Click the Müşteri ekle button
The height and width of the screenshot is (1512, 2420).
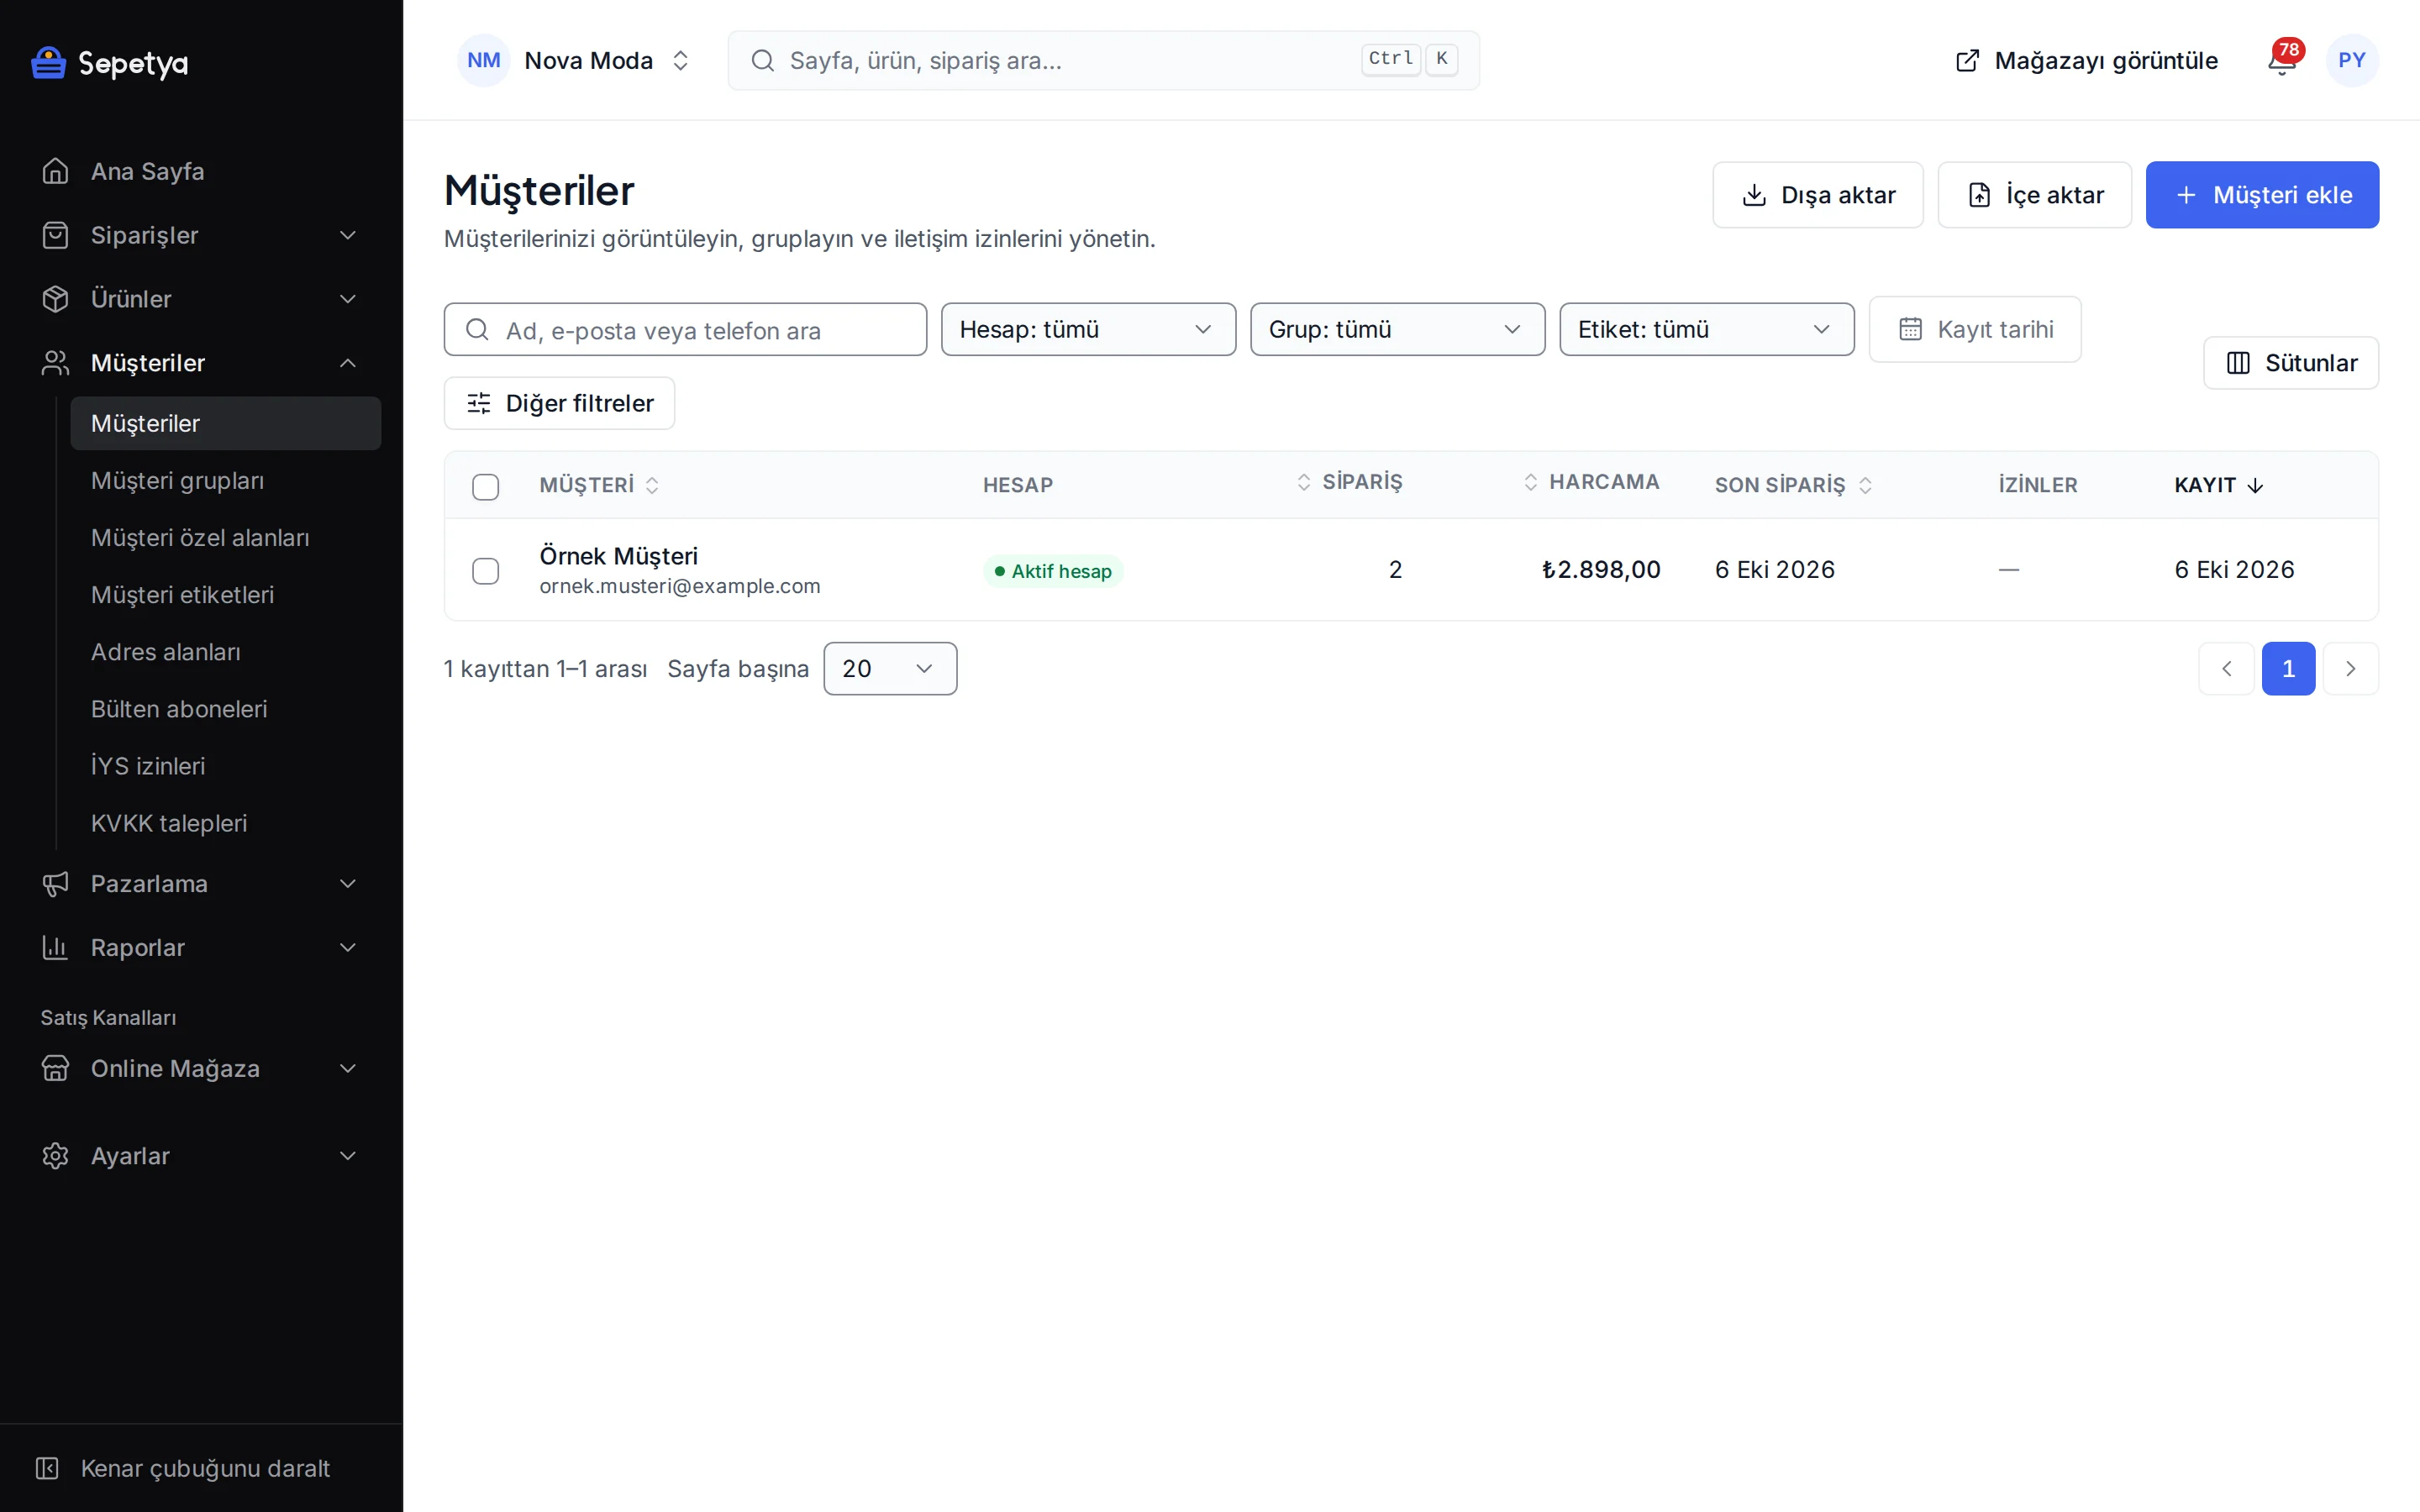(x=2262, y=195)
